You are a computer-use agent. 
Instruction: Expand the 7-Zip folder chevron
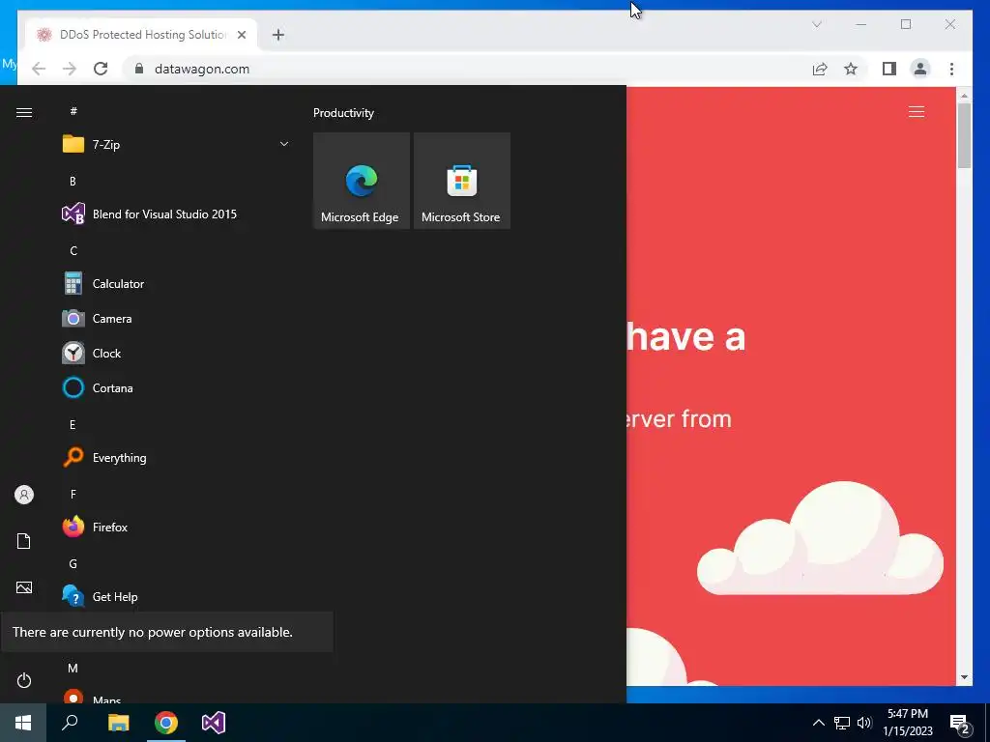click(x=284, y=145)
